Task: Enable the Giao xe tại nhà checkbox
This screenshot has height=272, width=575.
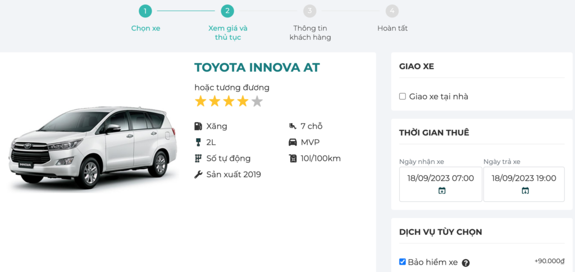Action: (403, 97)
